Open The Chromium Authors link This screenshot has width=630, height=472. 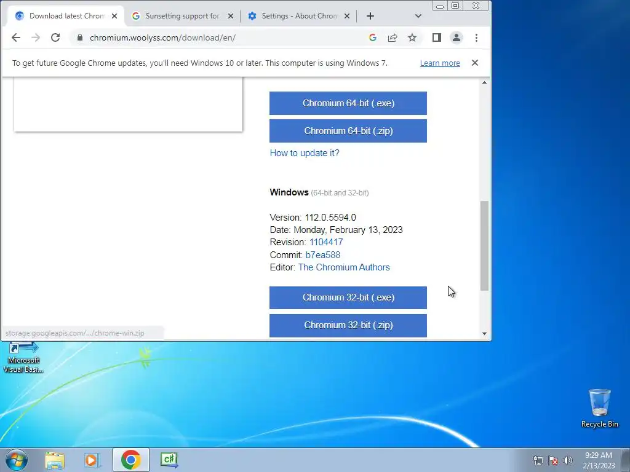344,267
